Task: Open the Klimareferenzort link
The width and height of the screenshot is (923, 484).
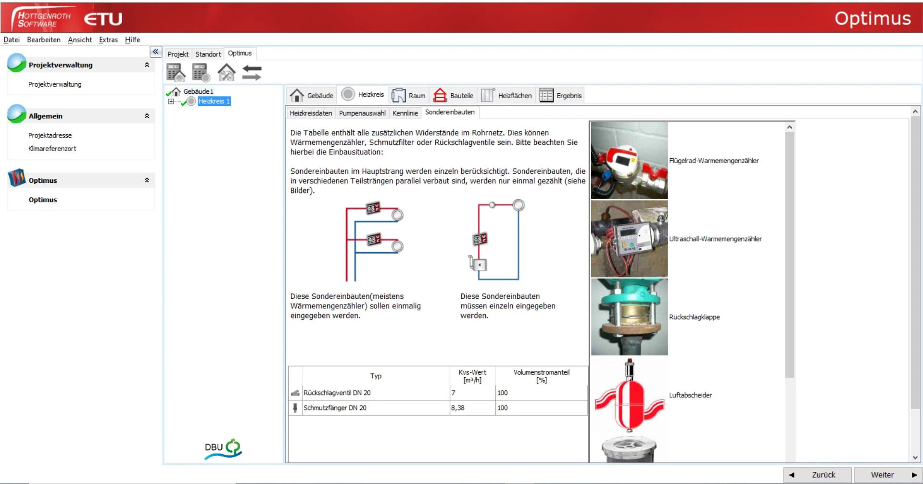Action: pyautogui.click(x=52, y=149)
